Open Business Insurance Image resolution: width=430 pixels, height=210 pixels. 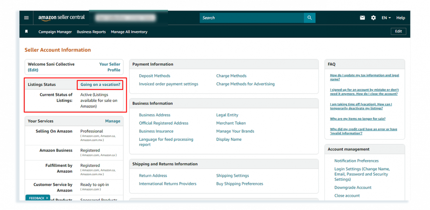[156, 131]
